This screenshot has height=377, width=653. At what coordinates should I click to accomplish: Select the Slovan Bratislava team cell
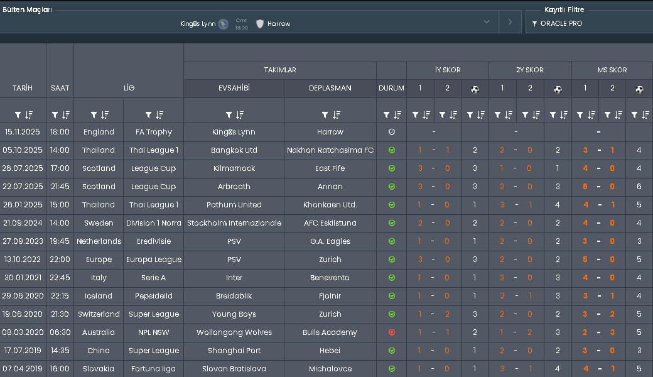(234, 369)
